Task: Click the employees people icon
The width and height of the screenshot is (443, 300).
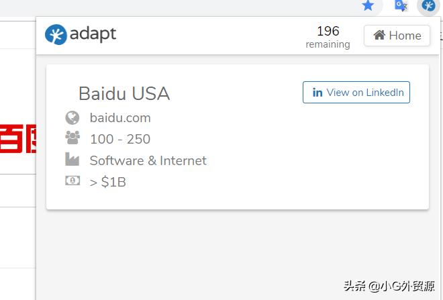Action: pyautogui.click(x=72, y=138)
